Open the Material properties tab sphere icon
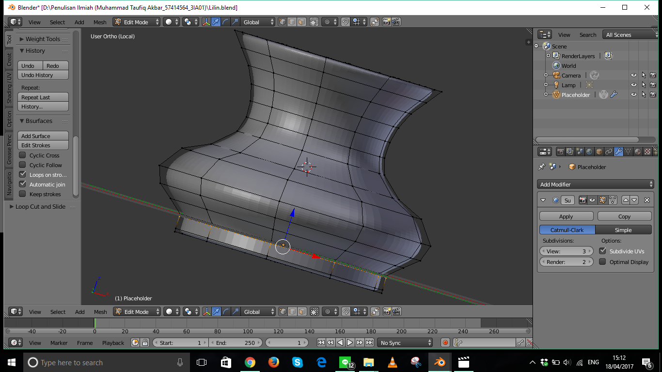662x372 pixels. click(x=638, y=152)
